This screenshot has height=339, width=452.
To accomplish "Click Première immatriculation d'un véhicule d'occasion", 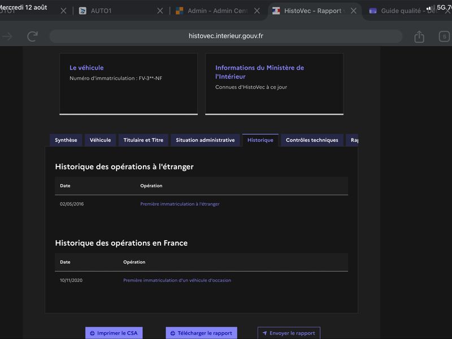I will [177, 280].
